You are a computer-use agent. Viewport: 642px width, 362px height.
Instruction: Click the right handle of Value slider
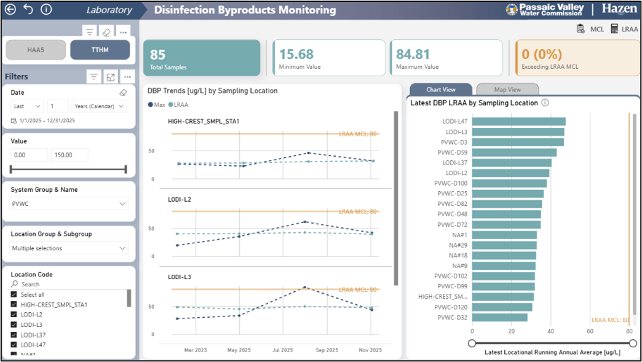[126, 169]
